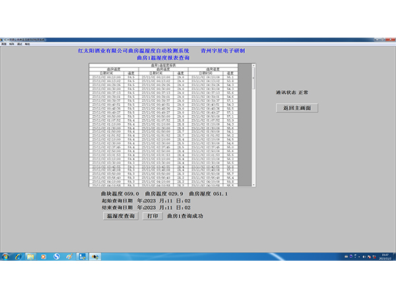The image size is (396, 297).
Task: Click the application icon in title bar
Action: pos(3,40)
